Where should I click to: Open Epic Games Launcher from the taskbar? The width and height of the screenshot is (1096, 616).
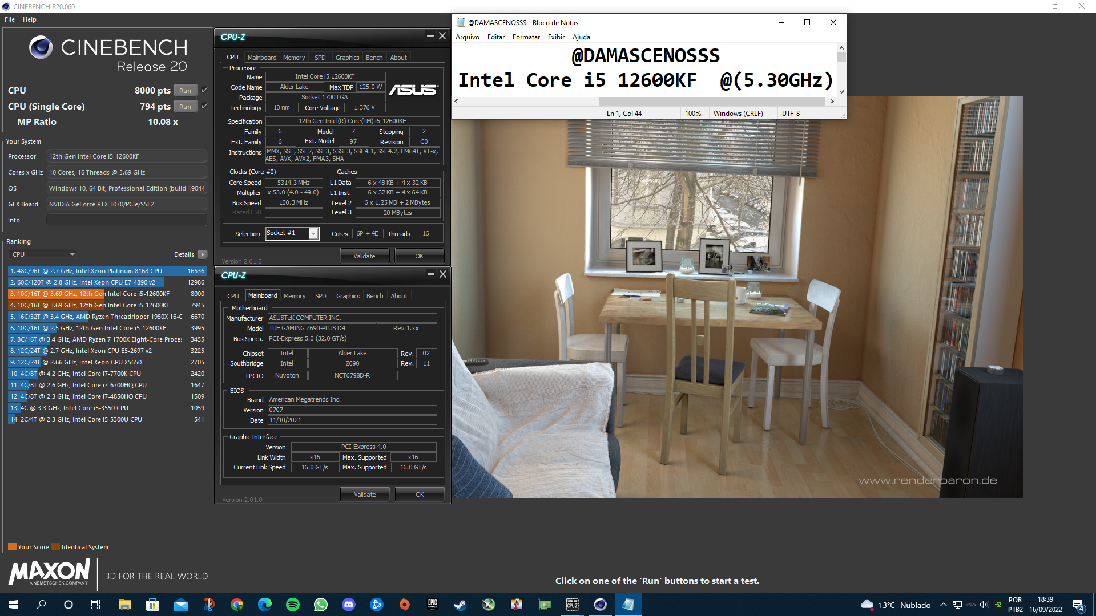(x=432, y=605)
